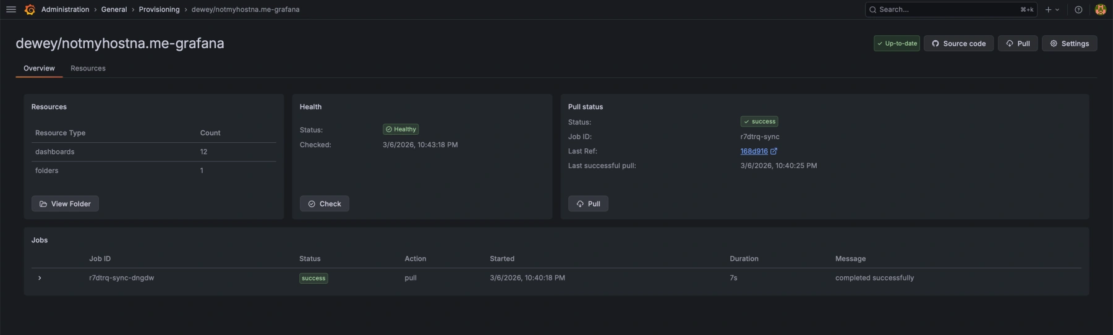Run the health Check button

(325, 204)
